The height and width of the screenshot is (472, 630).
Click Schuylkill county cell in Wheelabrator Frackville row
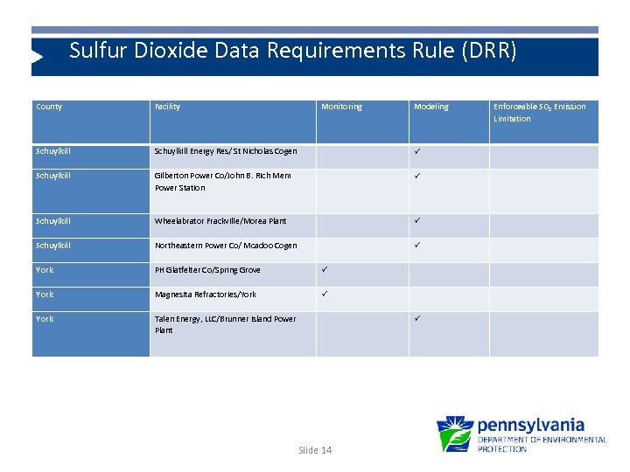(x=91, y=226)
